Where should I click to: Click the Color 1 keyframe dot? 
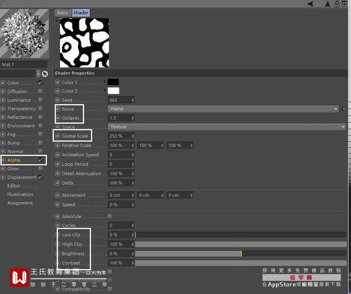pos(58,82)
